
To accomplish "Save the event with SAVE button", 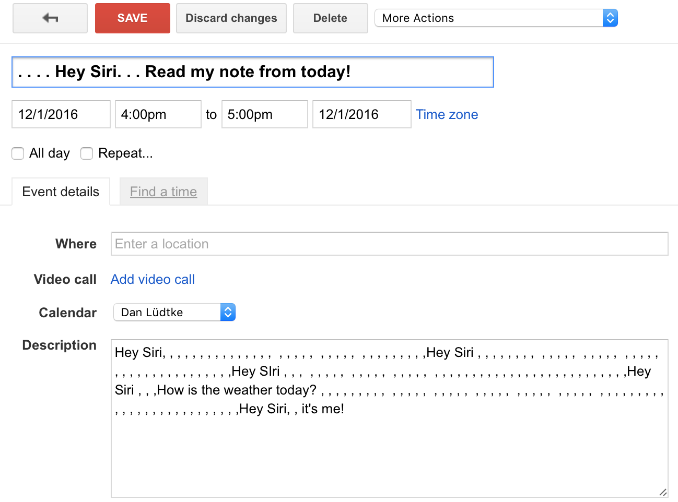I will tap(133, 18).
